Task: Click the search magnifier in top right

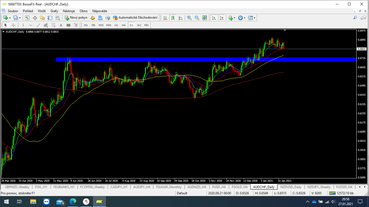Action: tap(355, 18)
